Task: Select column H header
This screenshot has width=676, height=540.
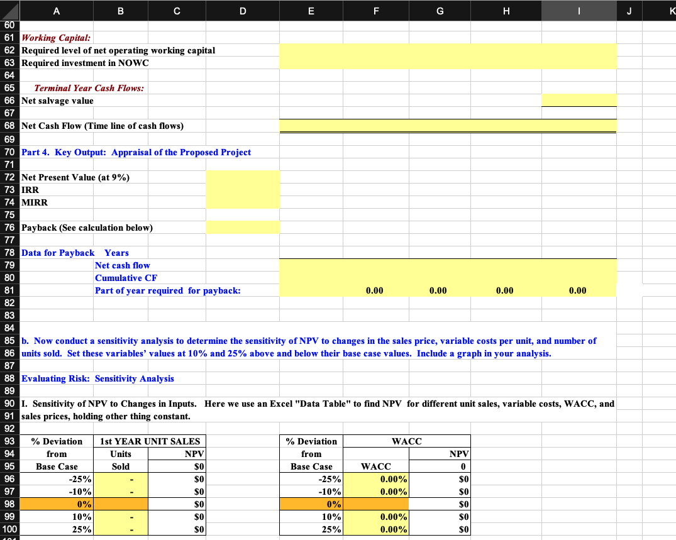Action: point(506,11)
